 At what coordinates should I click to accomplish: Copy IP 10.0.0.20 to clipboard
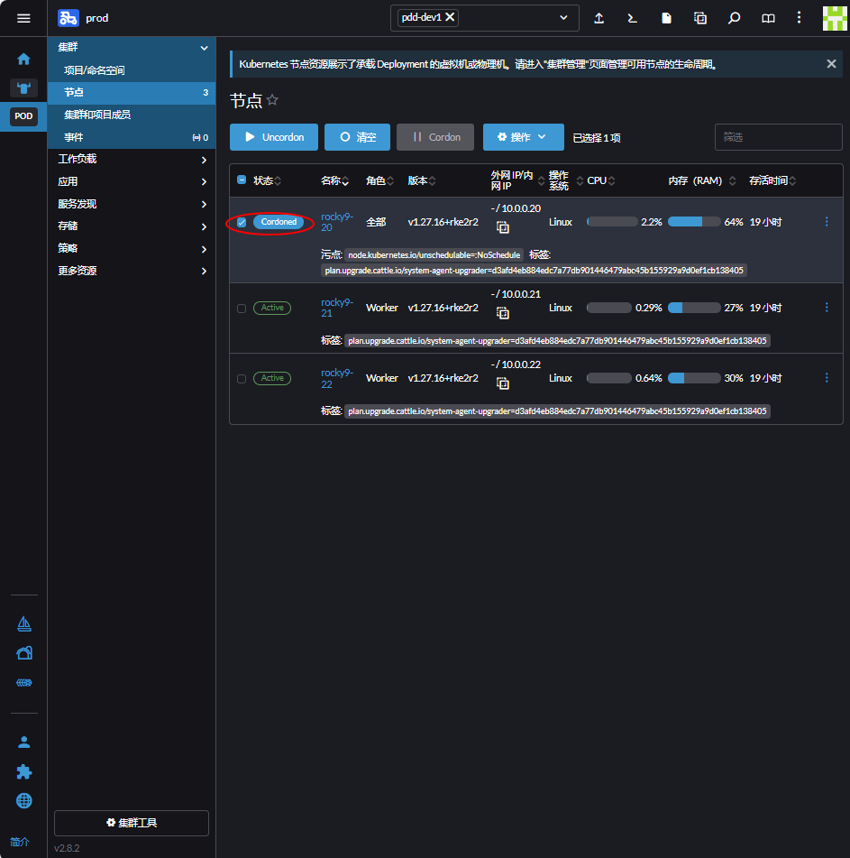tap(502, 227)
